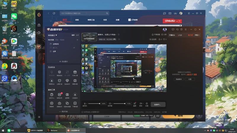This screenshot has width=237, height=133.
Task: Open the WeGame sidebar shop bag icon
Action: pos(39,25)
